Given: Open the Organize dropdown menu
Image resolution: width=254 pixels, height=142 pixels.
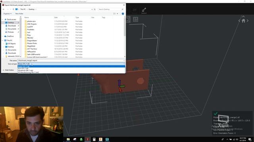Looking at the screenshot, I should pos(7,14).
